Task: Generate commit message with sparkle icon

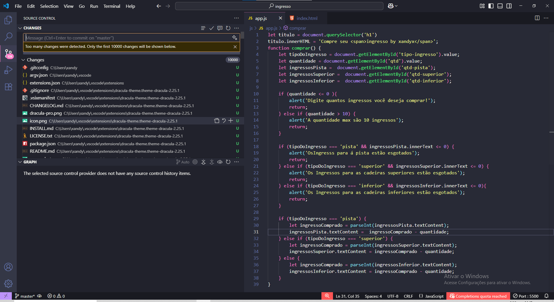Action: coord(235,38)
